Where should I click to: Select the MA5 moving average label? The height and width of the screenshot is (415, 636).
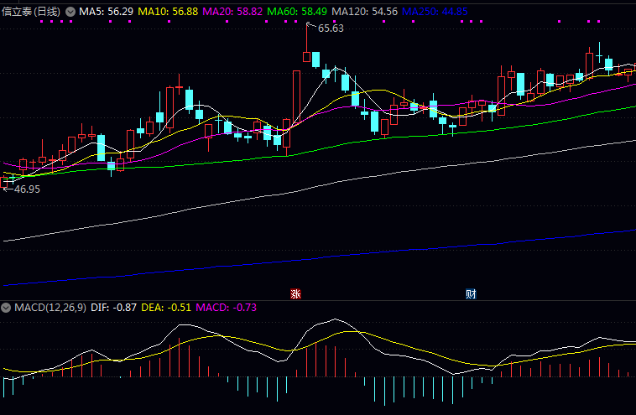click(107, 12)
